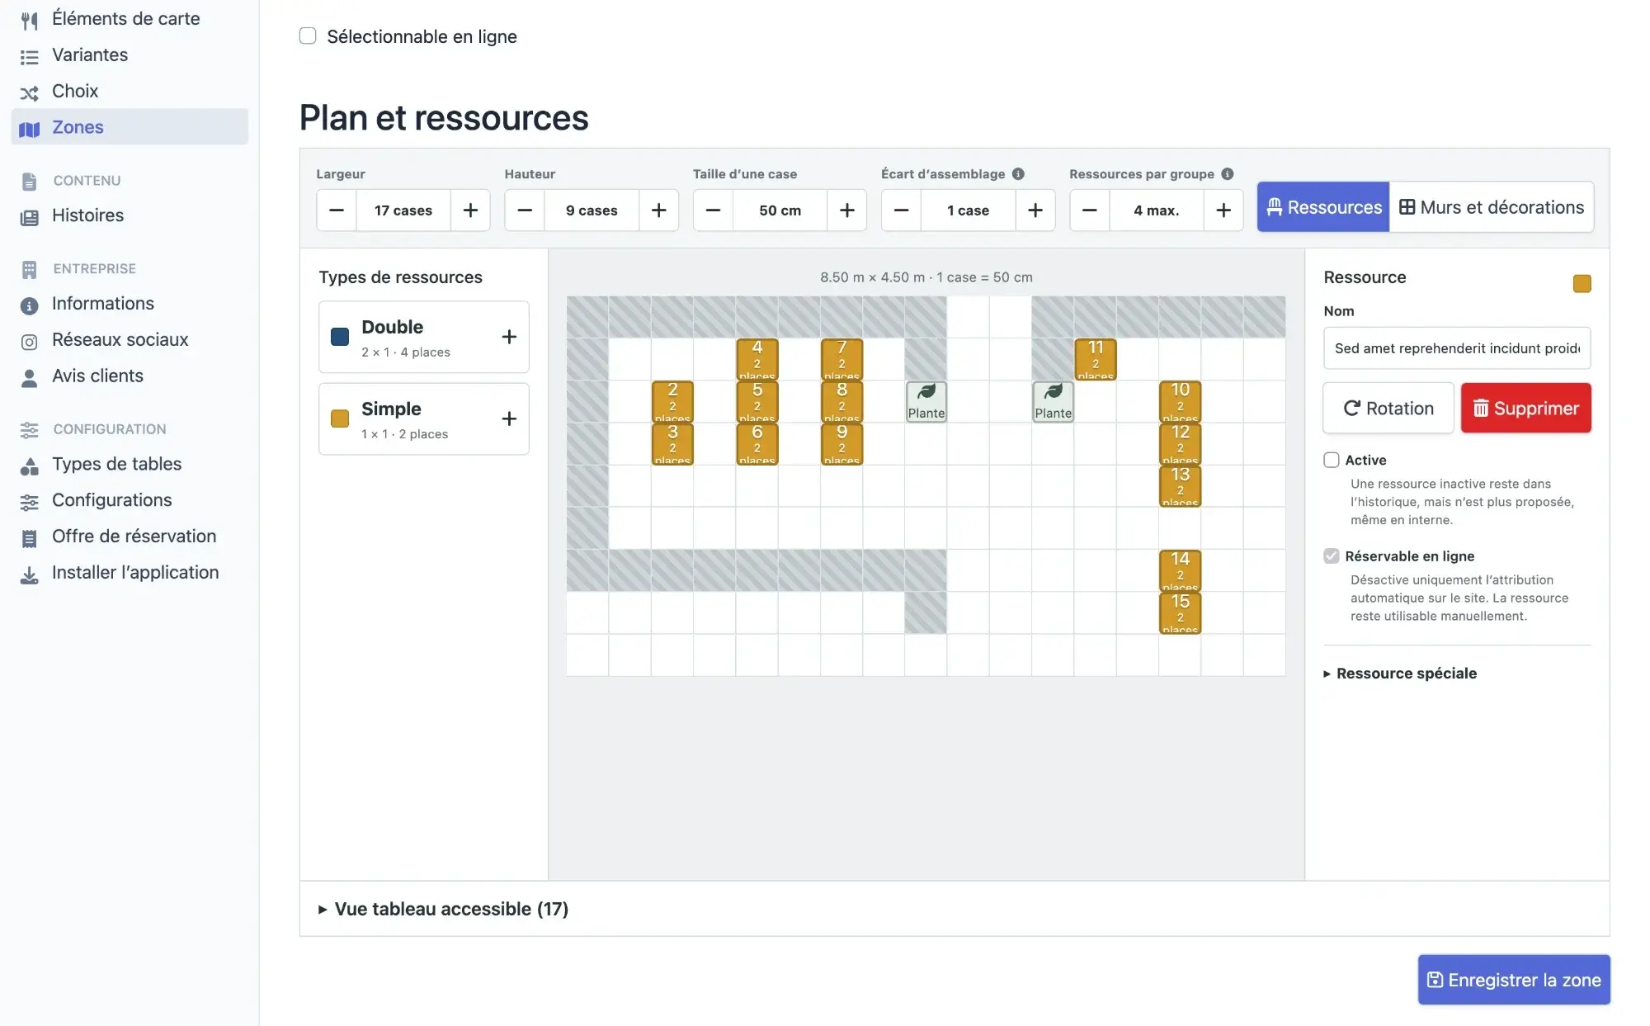Decrease Largeur with the minus button
The width and height of the screenshot is (1650, 1026).
337,210
